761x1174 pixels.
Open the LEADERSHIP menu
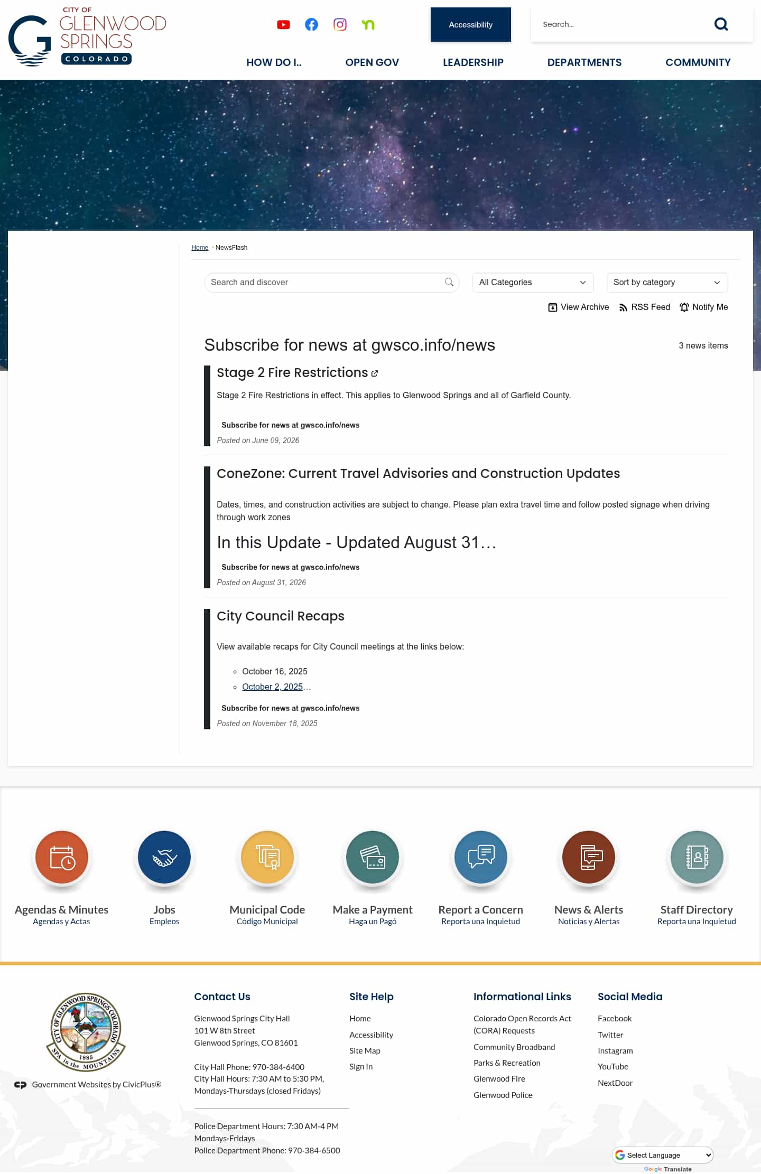[x=473, y=62]
